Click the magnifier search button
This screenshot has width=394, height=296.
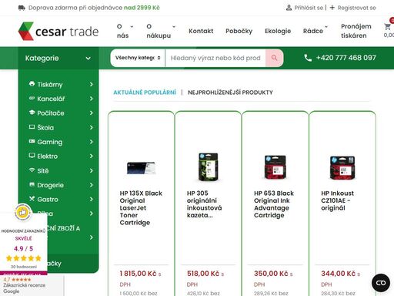tap(274, 58)
